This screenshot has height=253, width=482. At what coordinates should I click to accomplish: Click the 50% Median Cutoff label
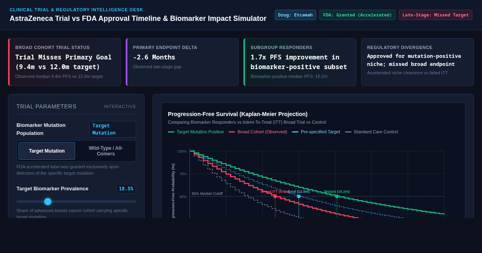(207, 194)
